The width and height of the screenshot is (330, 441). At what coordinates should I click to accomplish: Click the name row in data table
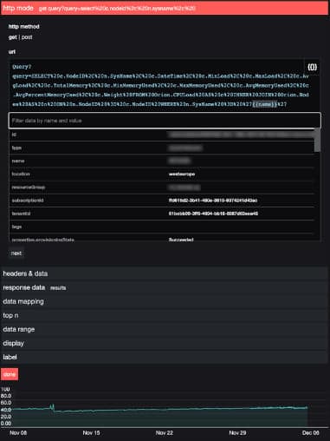(162, 161)
